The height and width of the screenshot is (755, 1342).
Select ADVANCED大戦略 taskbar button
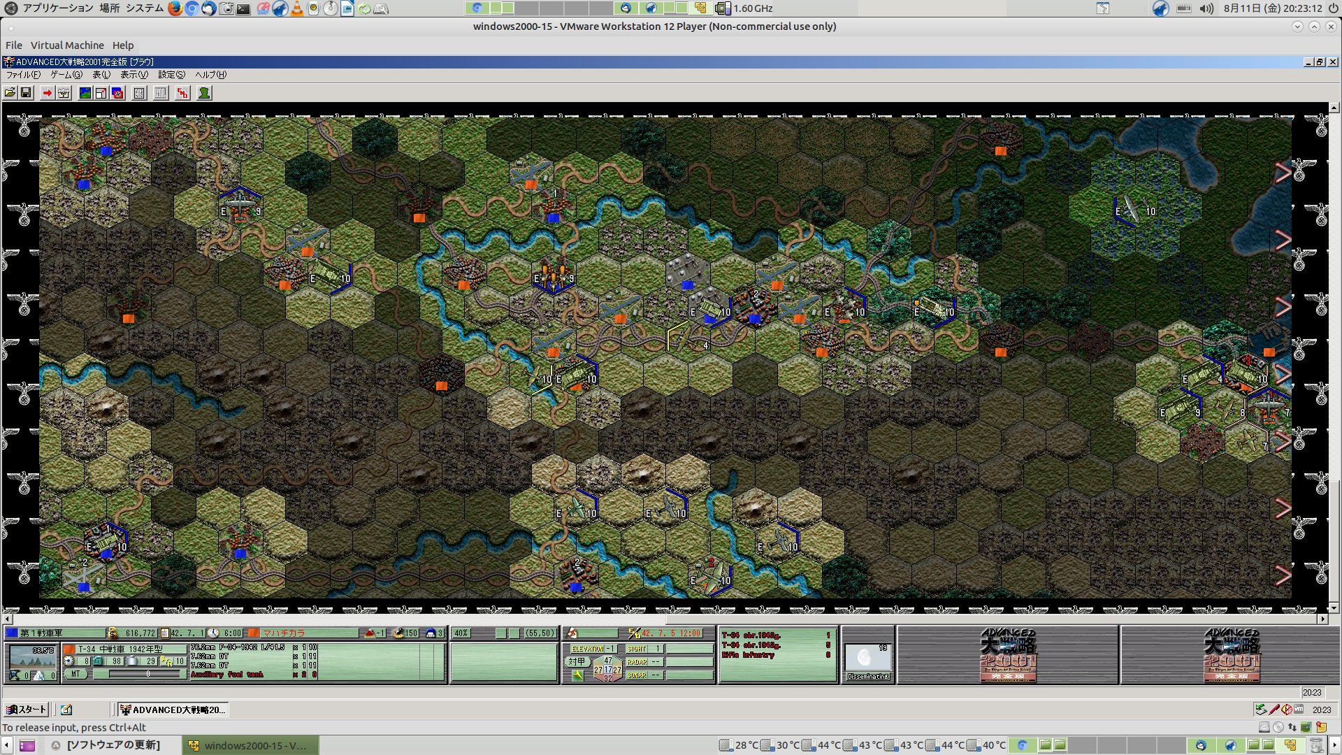click(173, 710)
